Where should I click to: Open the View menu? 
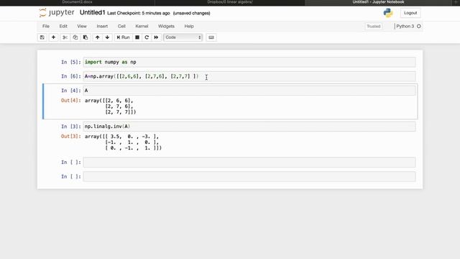tap(82, 26)
